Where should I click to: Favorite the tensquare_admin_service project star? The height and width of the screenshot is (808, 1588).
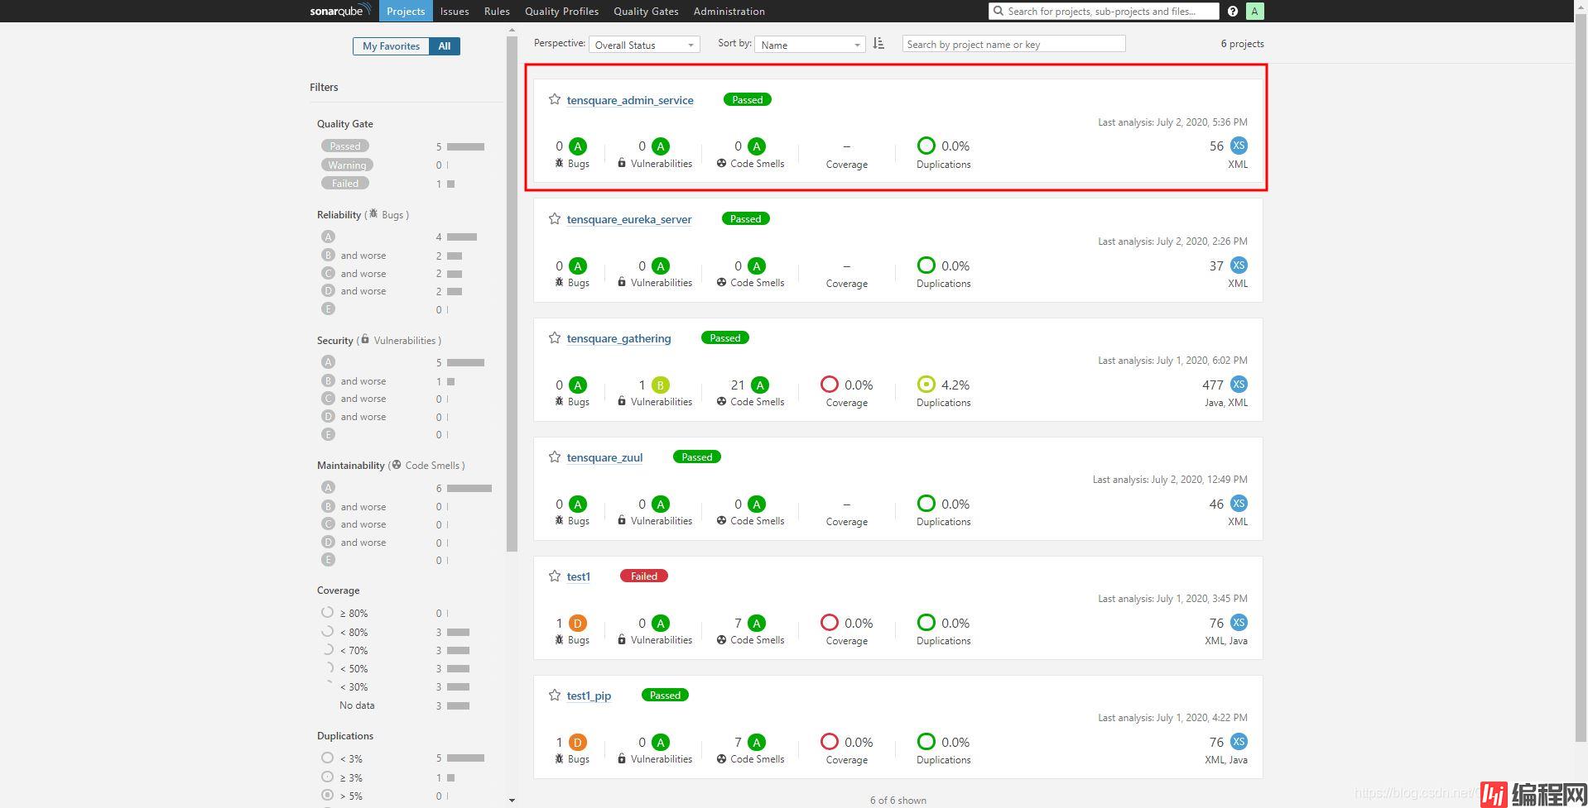(555, 99)
